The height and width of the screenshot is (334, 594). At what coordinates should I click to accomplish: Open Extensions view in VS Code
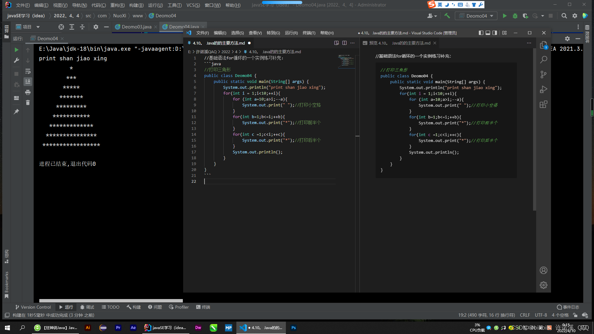[x=544, y=104]
